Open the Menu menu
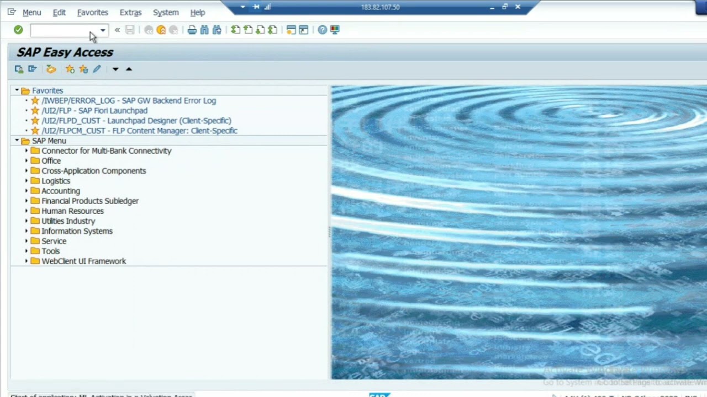Screen dimensions: 707x397 (x=31, y=12)
